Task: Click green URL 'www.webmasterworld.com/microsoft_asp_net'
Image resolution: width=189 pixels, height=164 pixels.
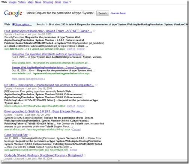Action: pos(36,150)
